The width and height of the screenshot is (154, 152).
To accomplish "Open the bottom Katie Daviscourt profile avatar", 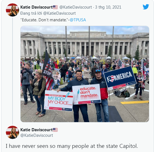I will point(13,132).
